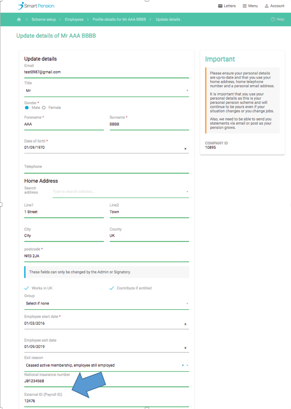Toggle Contribute if entitled checkbox
This screenshot has height=409, width=291.
pyautogui.click(x=111, y=288)
